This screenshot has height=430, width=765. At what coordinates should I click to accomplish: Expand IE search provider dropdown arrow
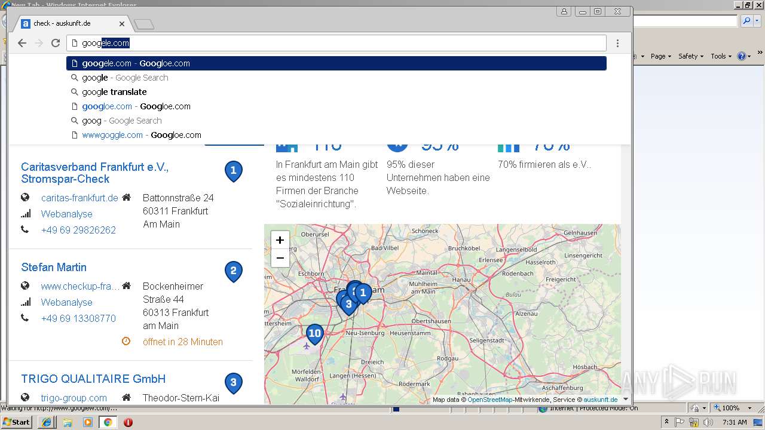757,21
